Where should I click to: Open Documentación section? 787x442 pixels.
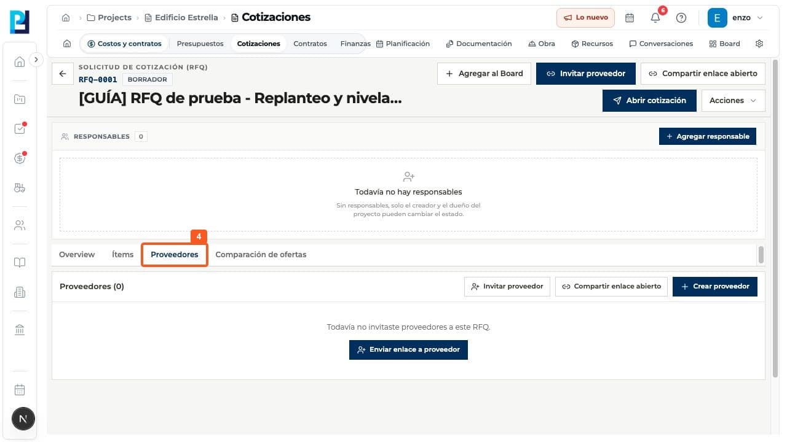click(x=479, y=44)
